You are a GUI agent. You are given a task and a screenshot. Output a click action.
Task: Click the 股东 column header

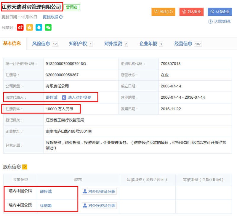click(x=78, y=180)
